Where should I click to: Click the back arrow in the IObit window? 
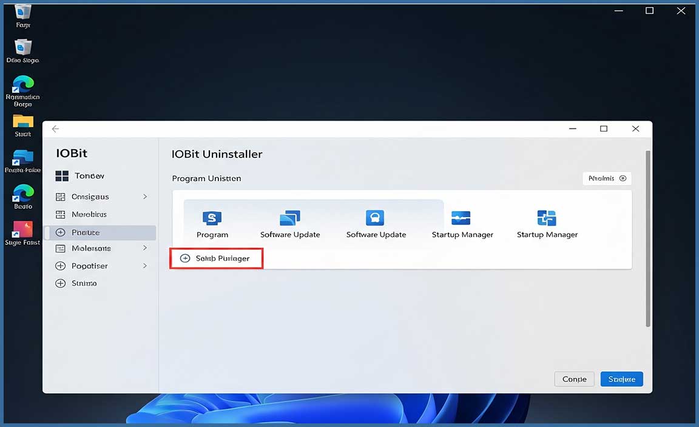point(56,129)
